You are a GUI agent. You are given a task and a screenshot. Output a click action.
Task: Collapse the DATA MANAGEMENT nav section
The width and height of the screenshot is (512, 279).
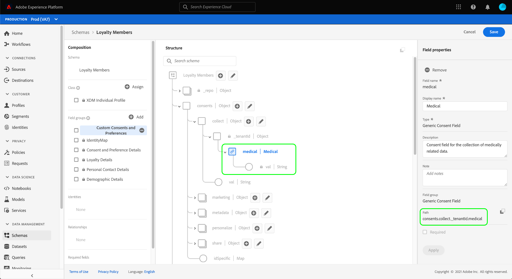tap(7, 224)
